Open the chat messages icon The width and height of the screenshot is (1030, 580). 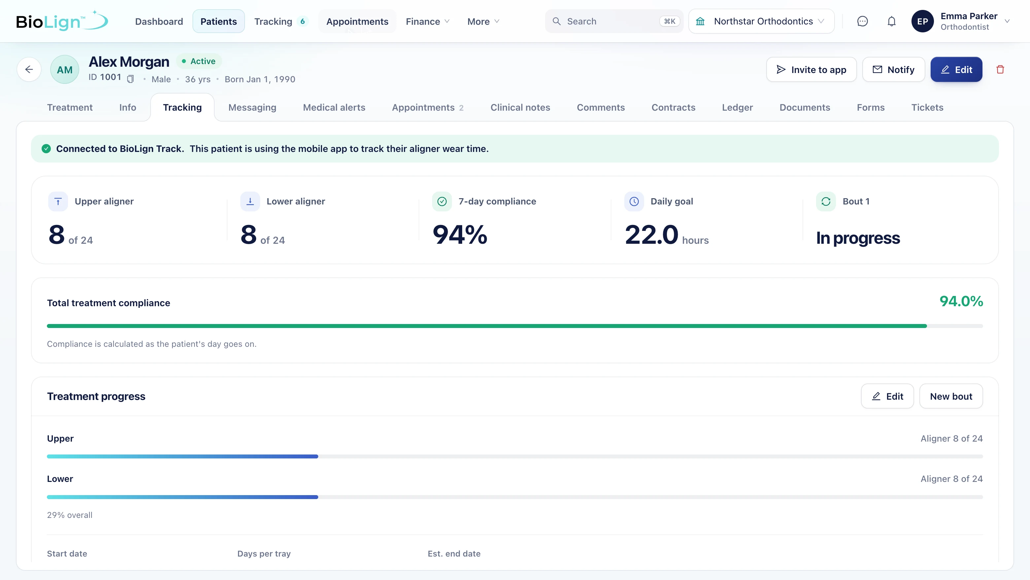(863, 21)
